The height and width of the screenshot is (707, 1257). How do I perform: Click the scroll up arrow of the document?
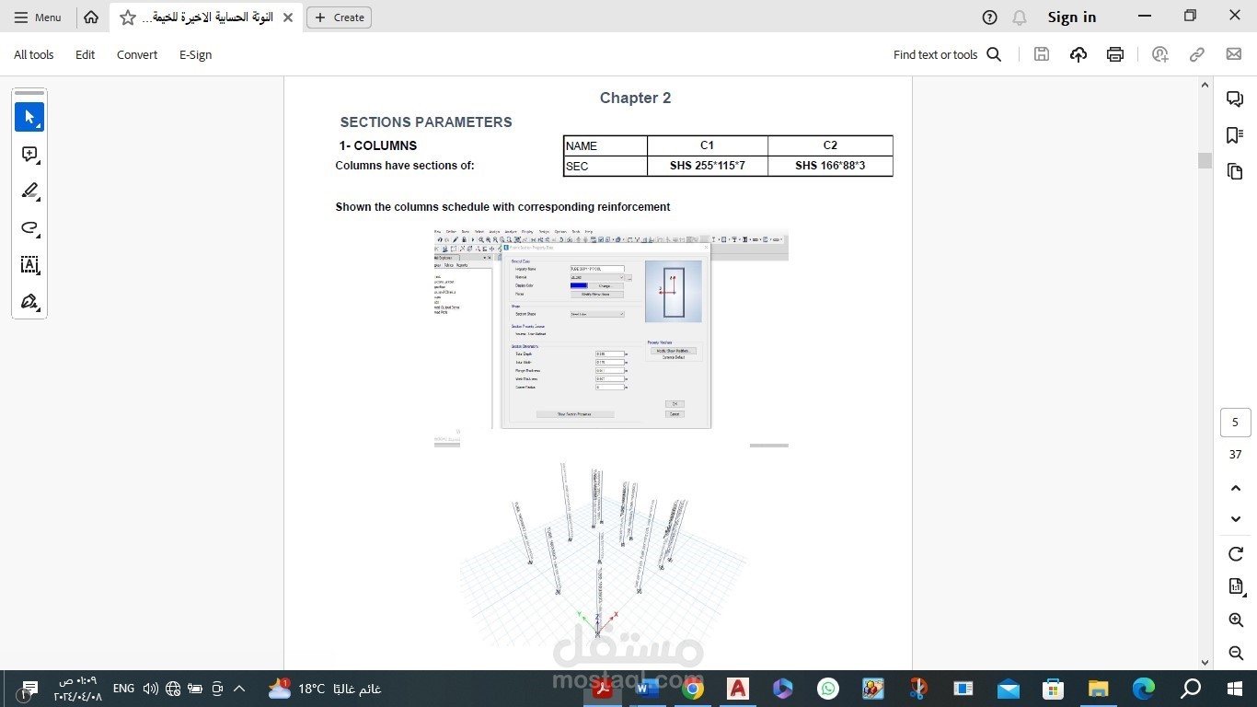tap(1205, 86)
